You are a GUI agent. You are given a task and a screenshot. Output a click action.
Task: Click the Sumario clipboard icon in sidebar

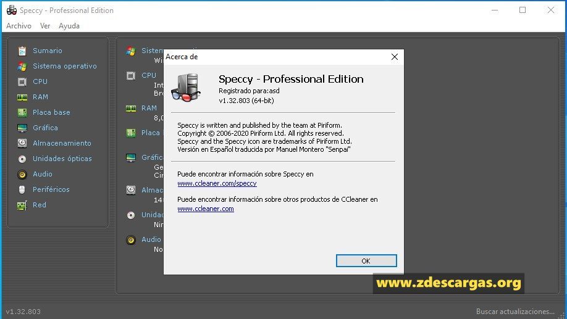pyautogui.click(x=22, y=51)
